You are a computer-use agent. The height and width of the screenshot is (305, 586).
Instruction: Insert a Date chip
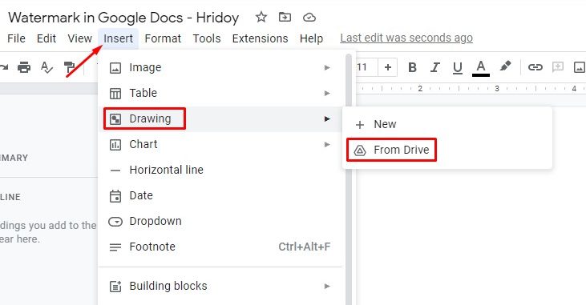pos(220,195)
